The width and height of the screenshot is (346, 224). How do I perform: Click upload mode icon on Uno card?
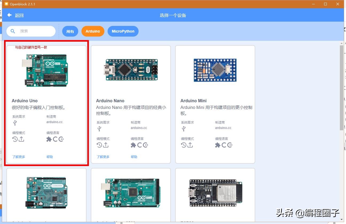coord(21,139)
